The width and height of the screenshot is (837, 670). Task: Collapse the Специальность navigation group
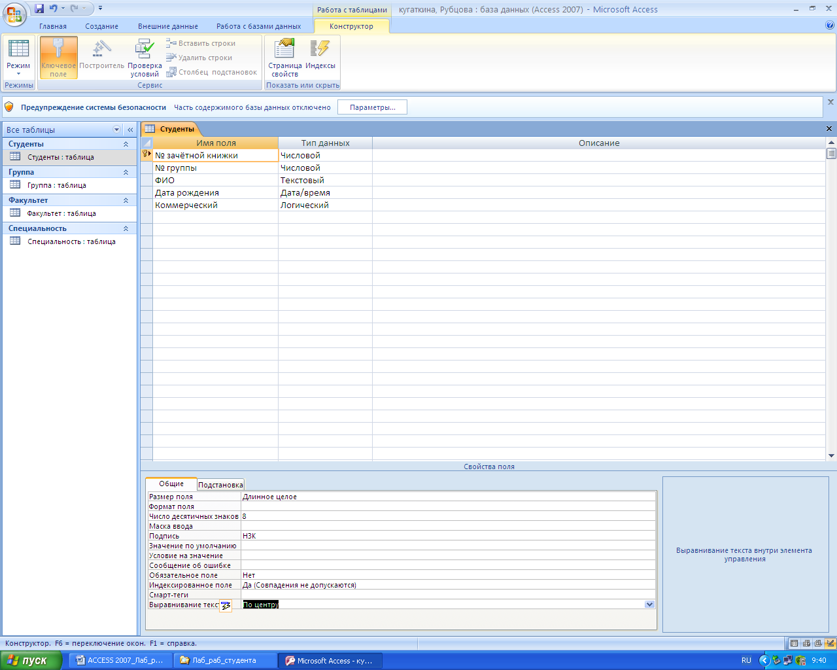126,228
